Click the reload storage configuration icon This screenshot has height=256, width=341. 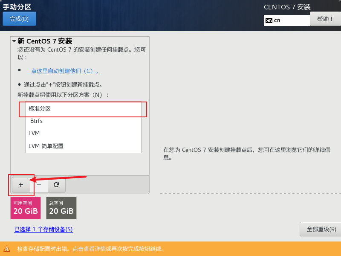tap(57, 185)
